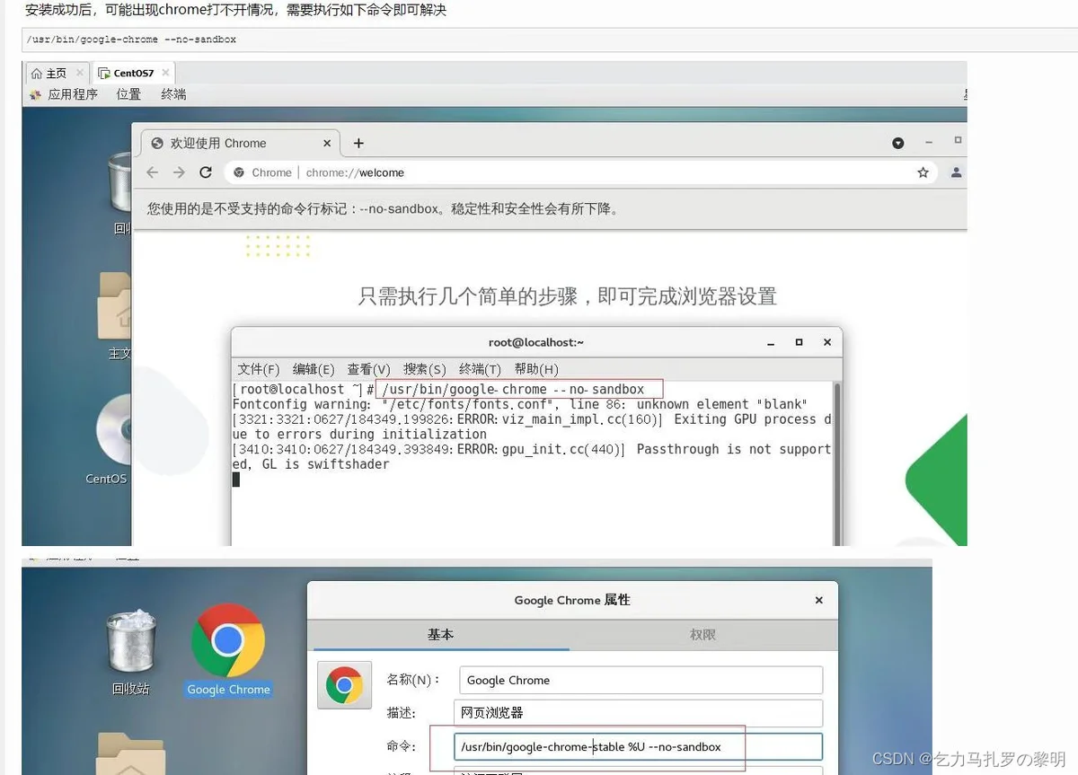Click the terminal error line mentioning viz_main_impl.cc
Image resolution: width=1078 pixels, height=775 pixels.
[532, 427]
